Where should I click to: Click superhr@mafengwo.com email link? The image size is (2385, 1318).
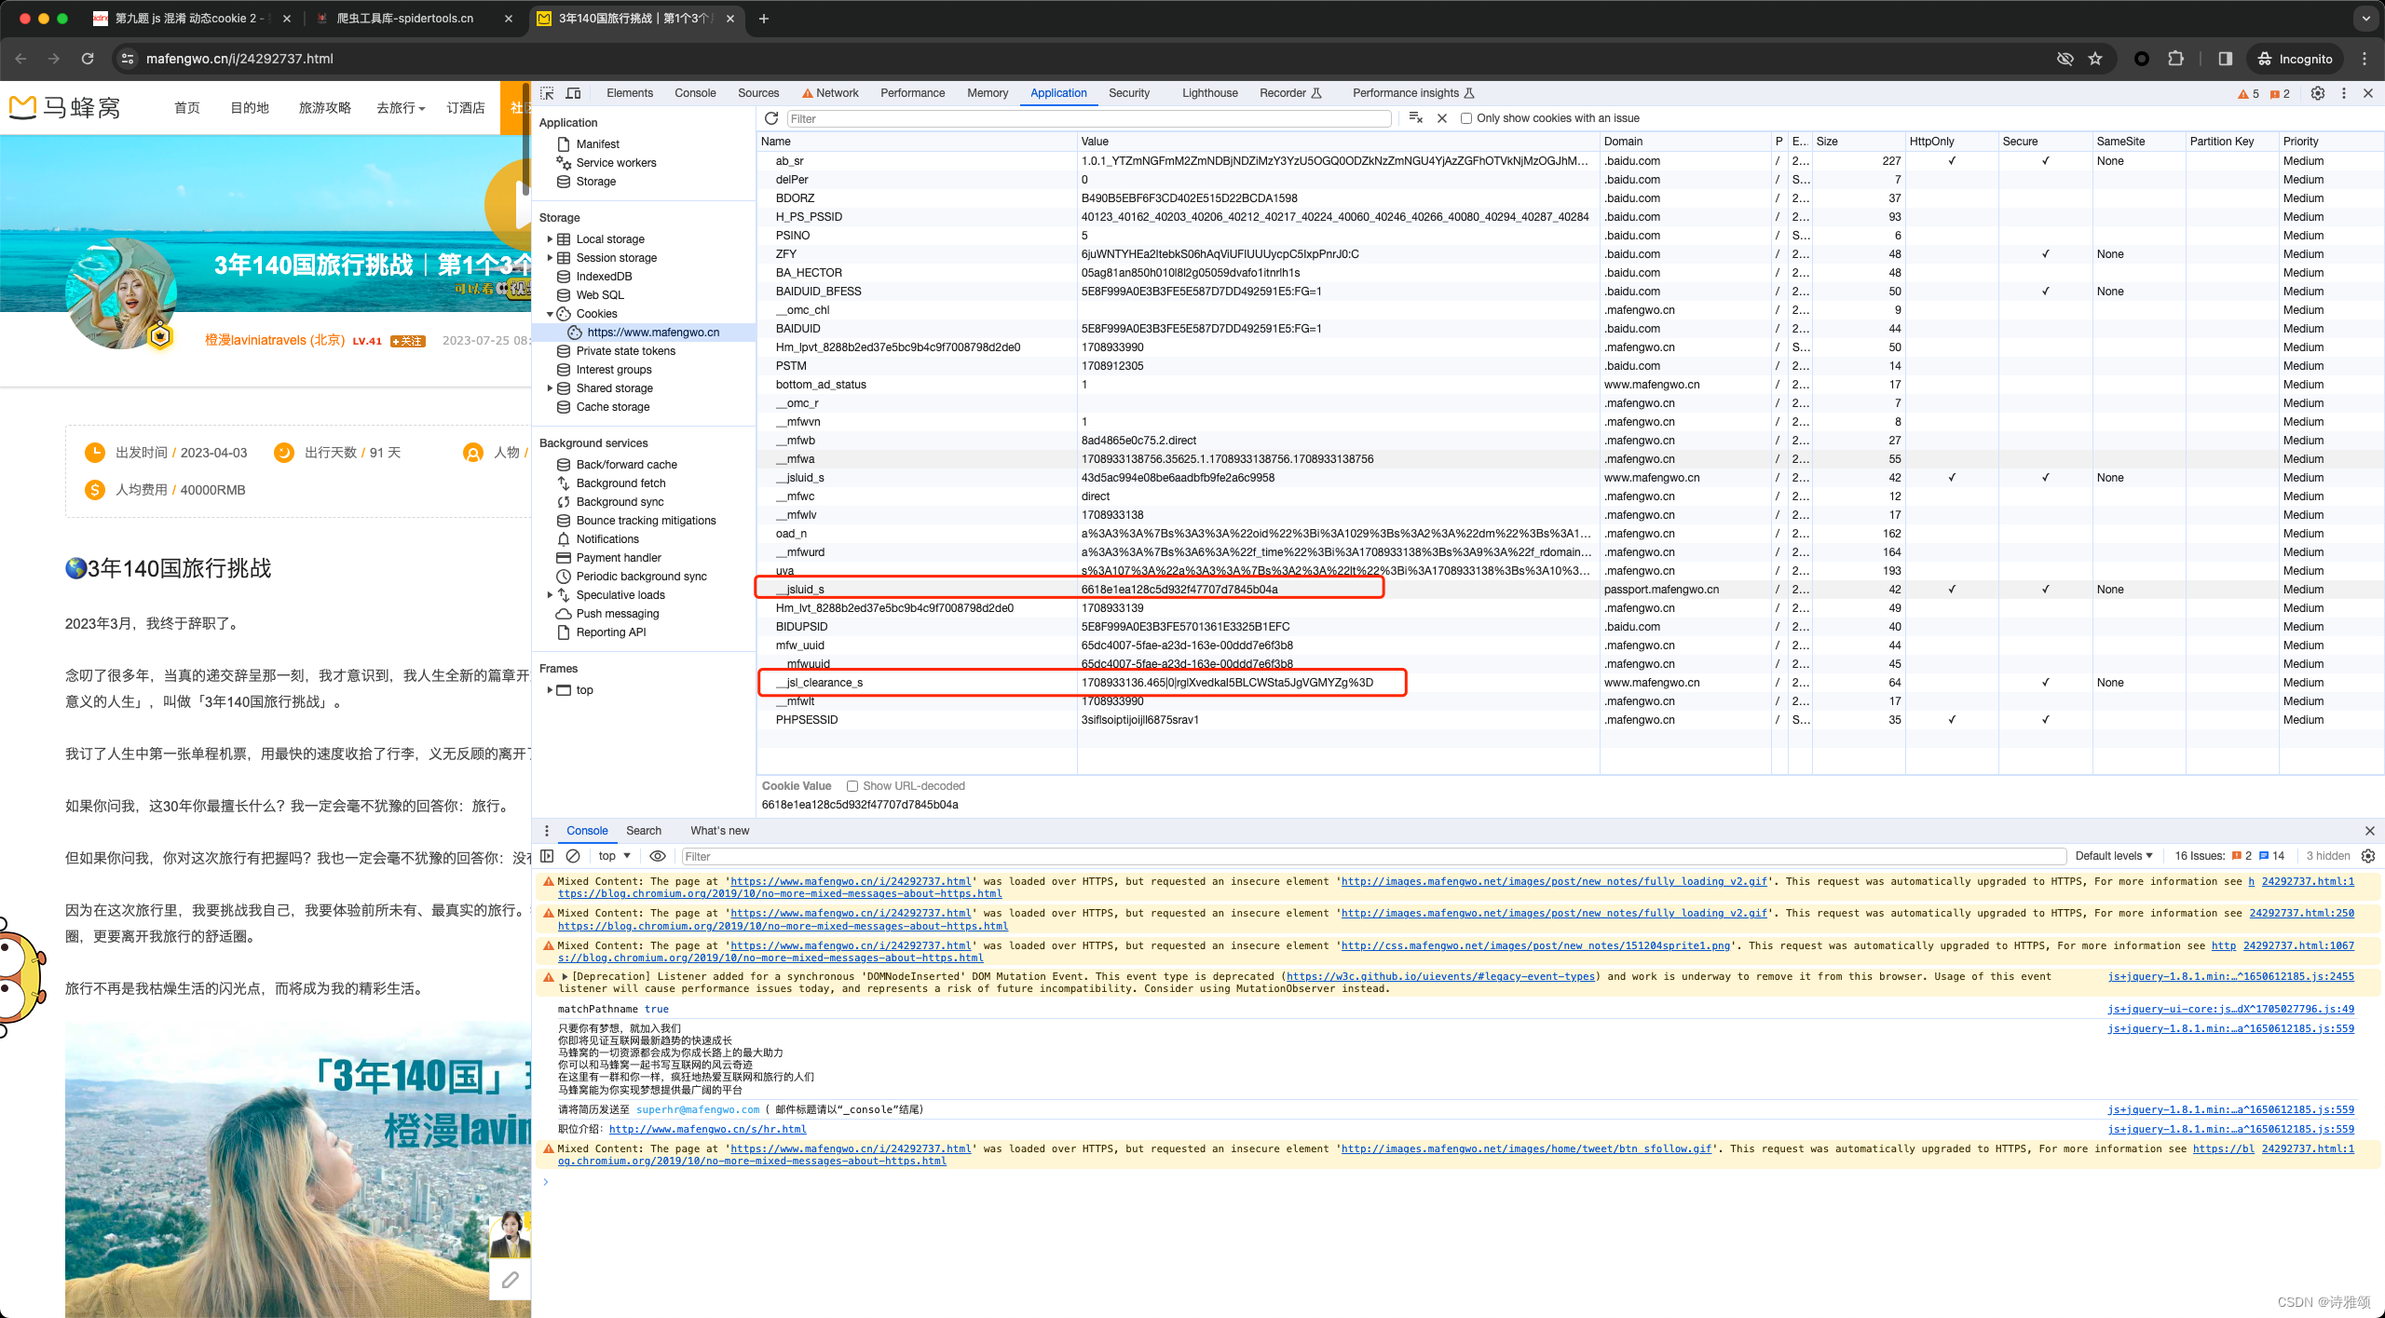698,1109
